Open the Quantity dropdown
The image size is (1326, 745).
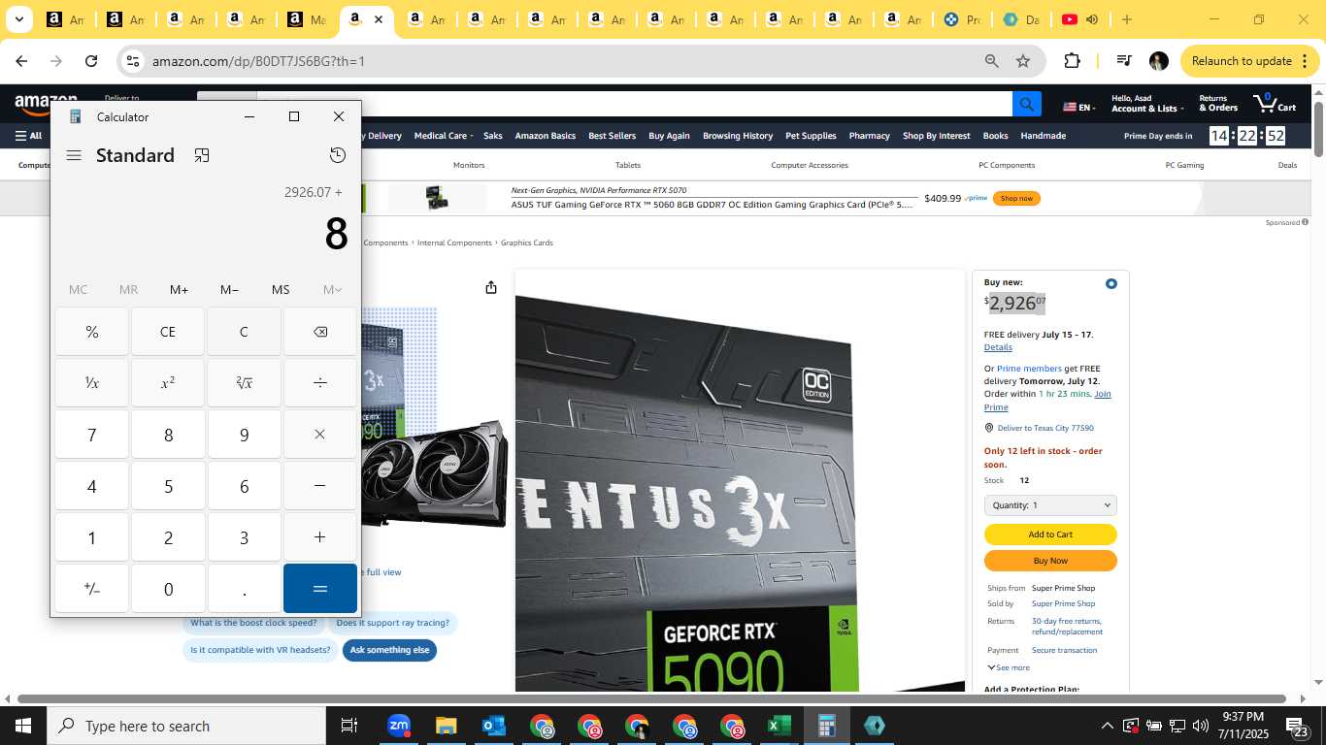pyautogui.click(x=1050, y=505)
